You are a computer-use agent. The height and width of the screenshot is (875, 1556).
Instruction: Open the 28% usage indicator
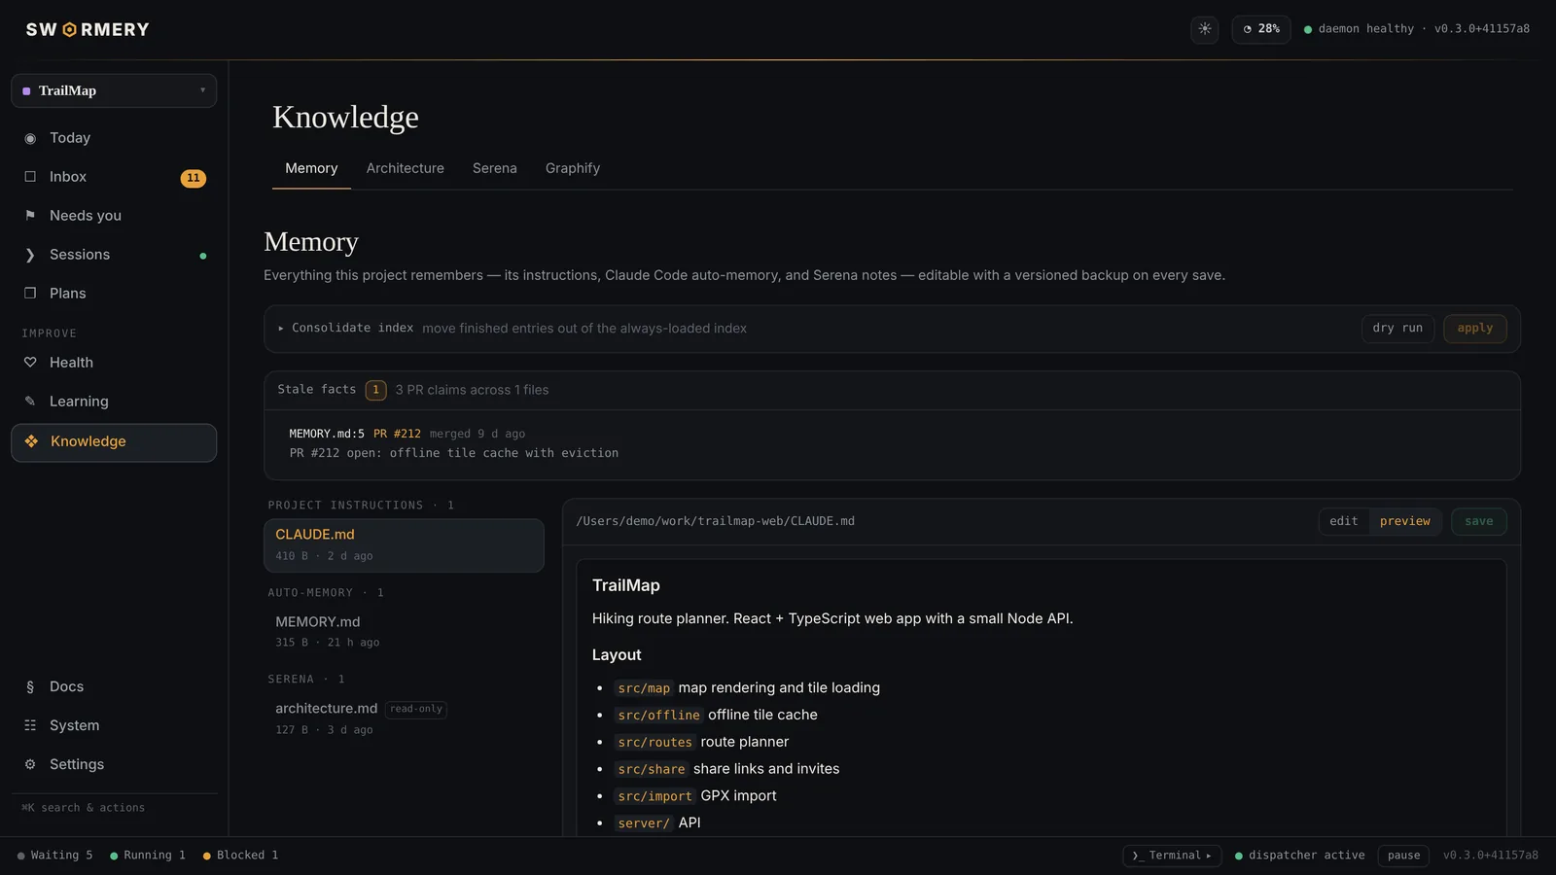pos(1261,29)
